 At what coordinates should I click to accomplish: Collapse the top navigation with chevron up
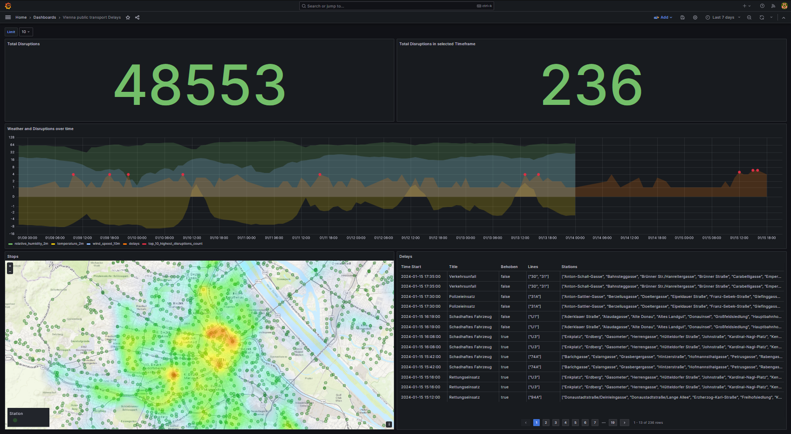(x=784, y=17)
